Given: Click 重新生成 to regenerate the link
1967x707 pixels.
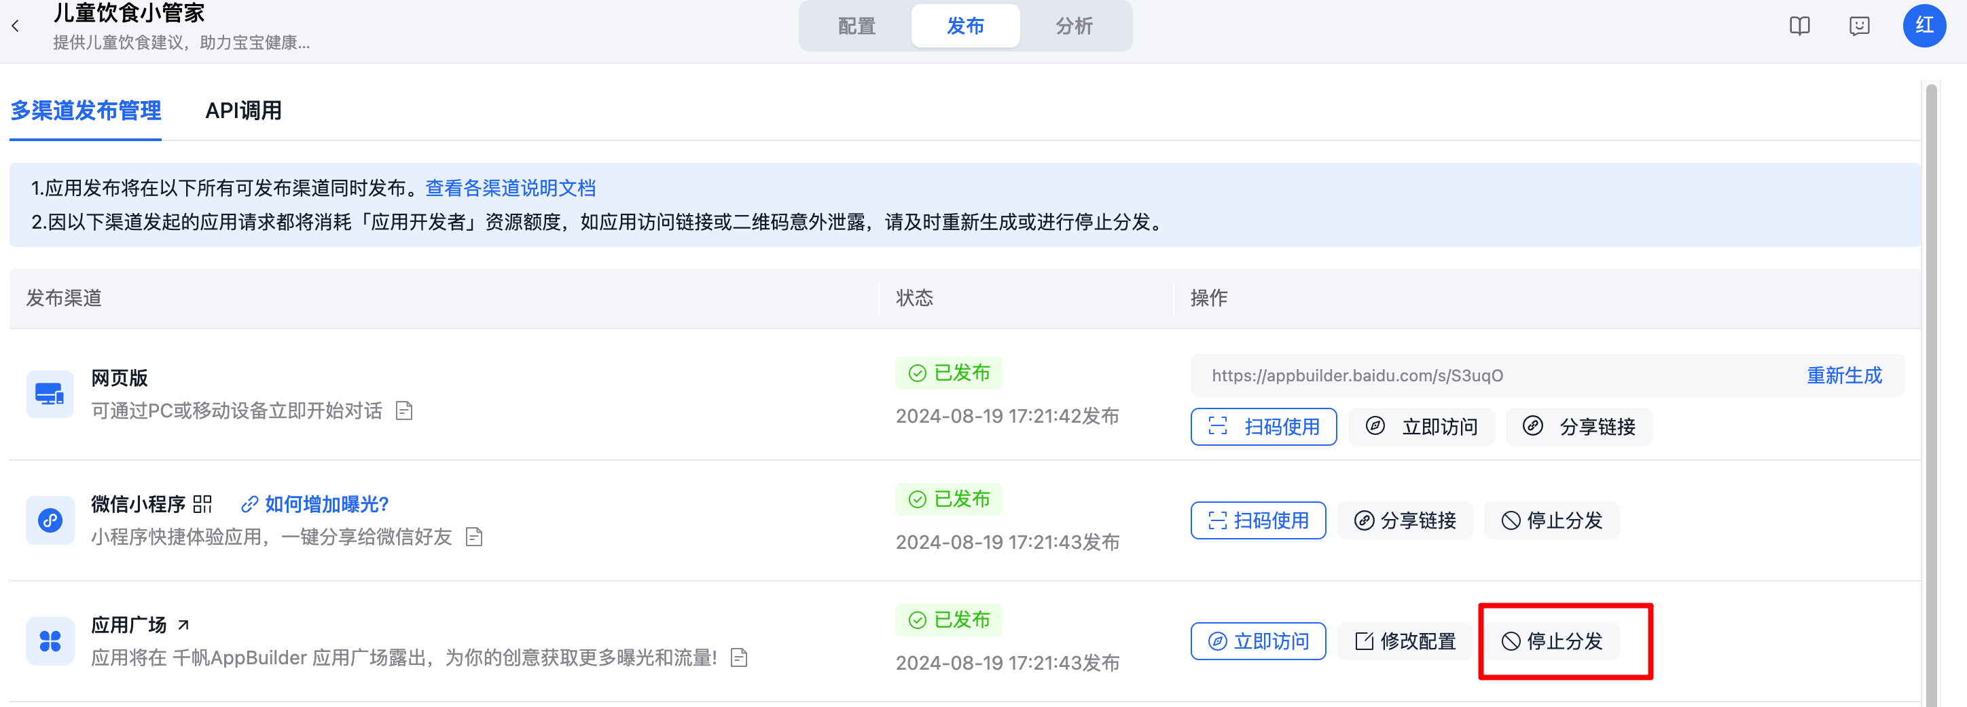Looking at the screenshot, I should pos(1844,375).
